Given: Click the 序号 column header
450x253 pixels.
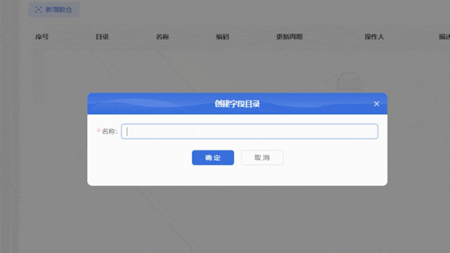Looking at the screenshot, I should 42,37.
